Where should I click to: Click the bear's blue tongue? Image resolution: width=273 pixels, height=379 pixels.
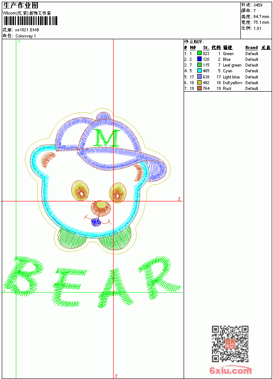pos(96,222)
